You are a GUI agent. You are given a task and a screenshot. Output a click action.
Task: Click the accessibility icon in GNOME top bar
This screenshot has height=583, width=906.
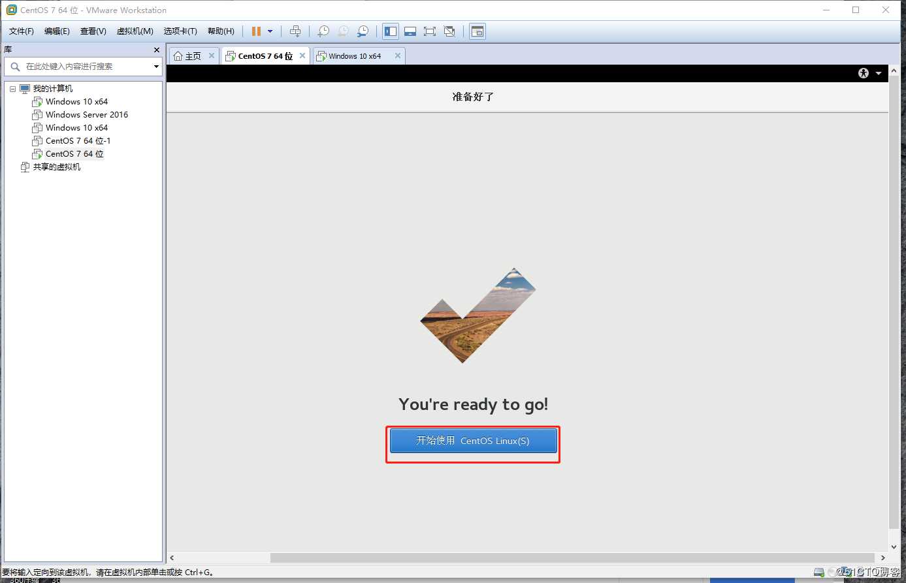pyautogui.click(x=864, y=73)
